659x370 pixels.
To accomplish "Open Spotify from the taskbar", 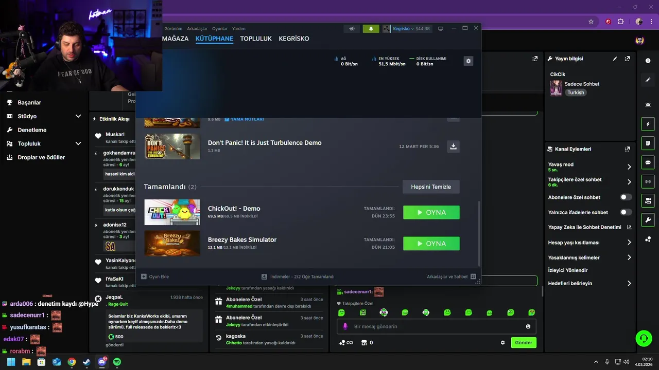I will point(117,362).
